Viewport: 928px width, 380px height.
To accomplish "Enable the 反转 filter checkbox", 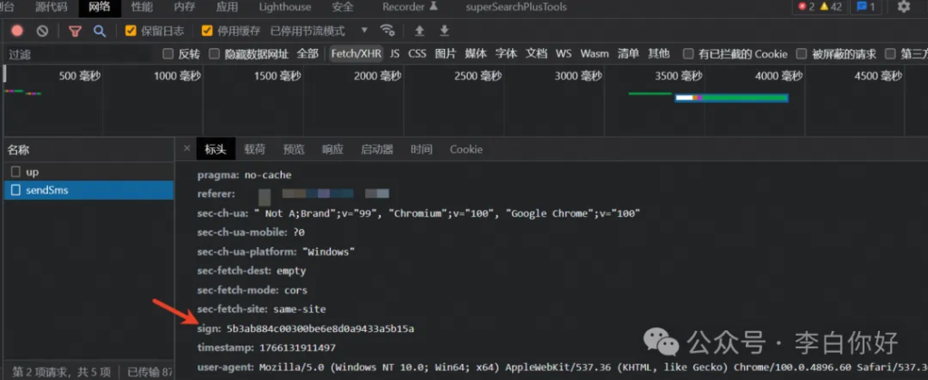I will [x=168, y=53].
